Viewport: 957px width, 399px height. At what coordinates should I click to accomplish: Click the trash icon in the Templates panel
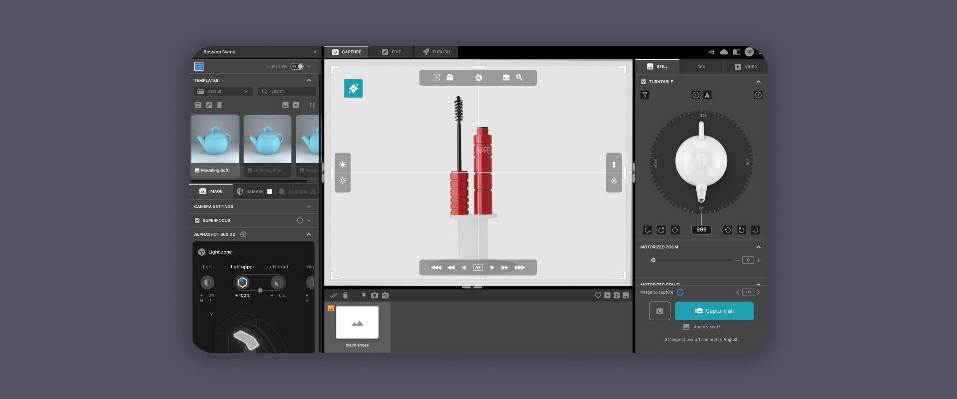[219, 105]
